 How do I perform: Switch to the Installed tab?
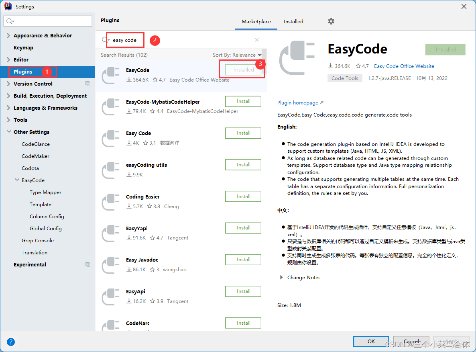(x=293, y=22)
